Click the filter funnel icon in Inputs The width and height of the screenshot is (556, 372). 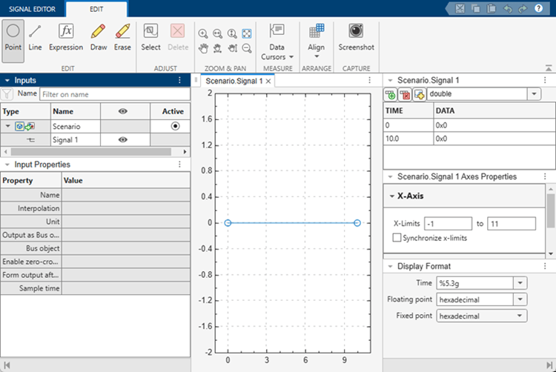(7, 94)
